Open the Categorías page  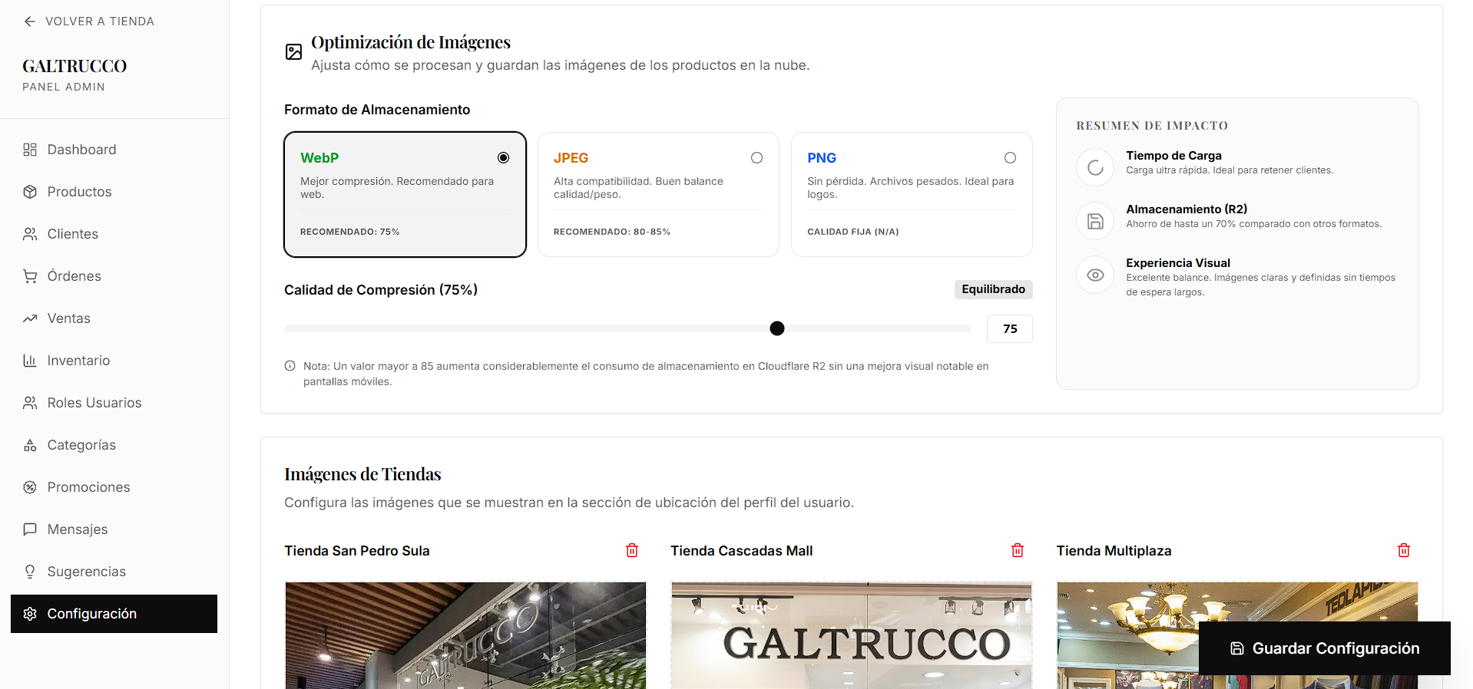point(114,445)
